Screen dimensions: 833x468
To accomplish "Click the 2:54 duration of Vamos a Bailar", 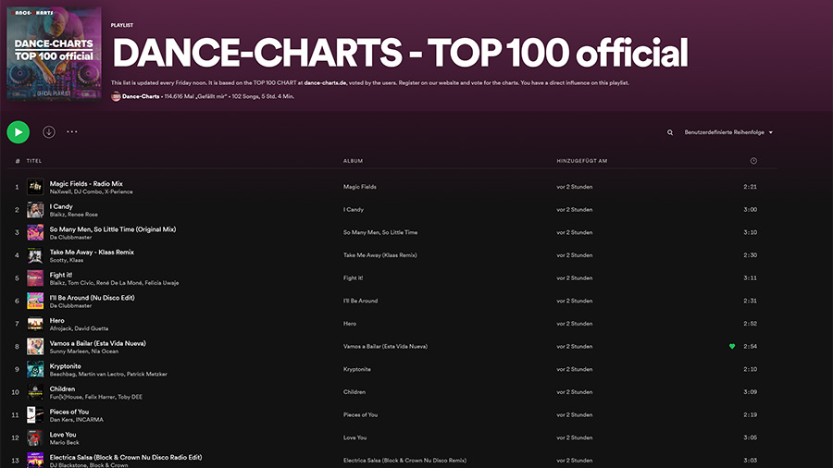I will (x=750, y=347).
